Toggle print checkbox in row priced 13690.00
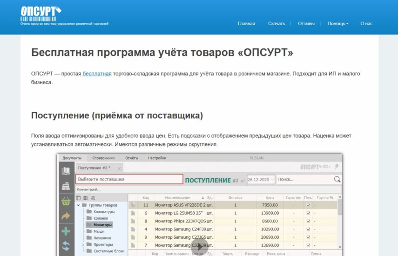Screen dimensions: 398x256 tap(308, 245)
